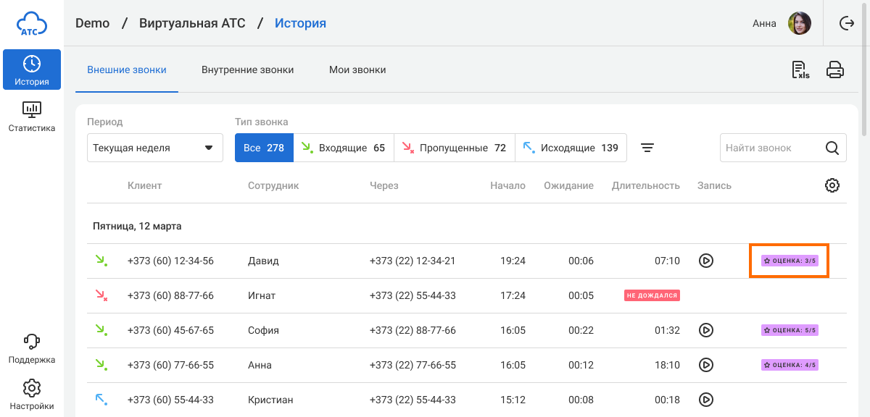This screenshot has height=417, width=870.
Task: Expand the Период dropdown
Action: (x=154, y=148)
